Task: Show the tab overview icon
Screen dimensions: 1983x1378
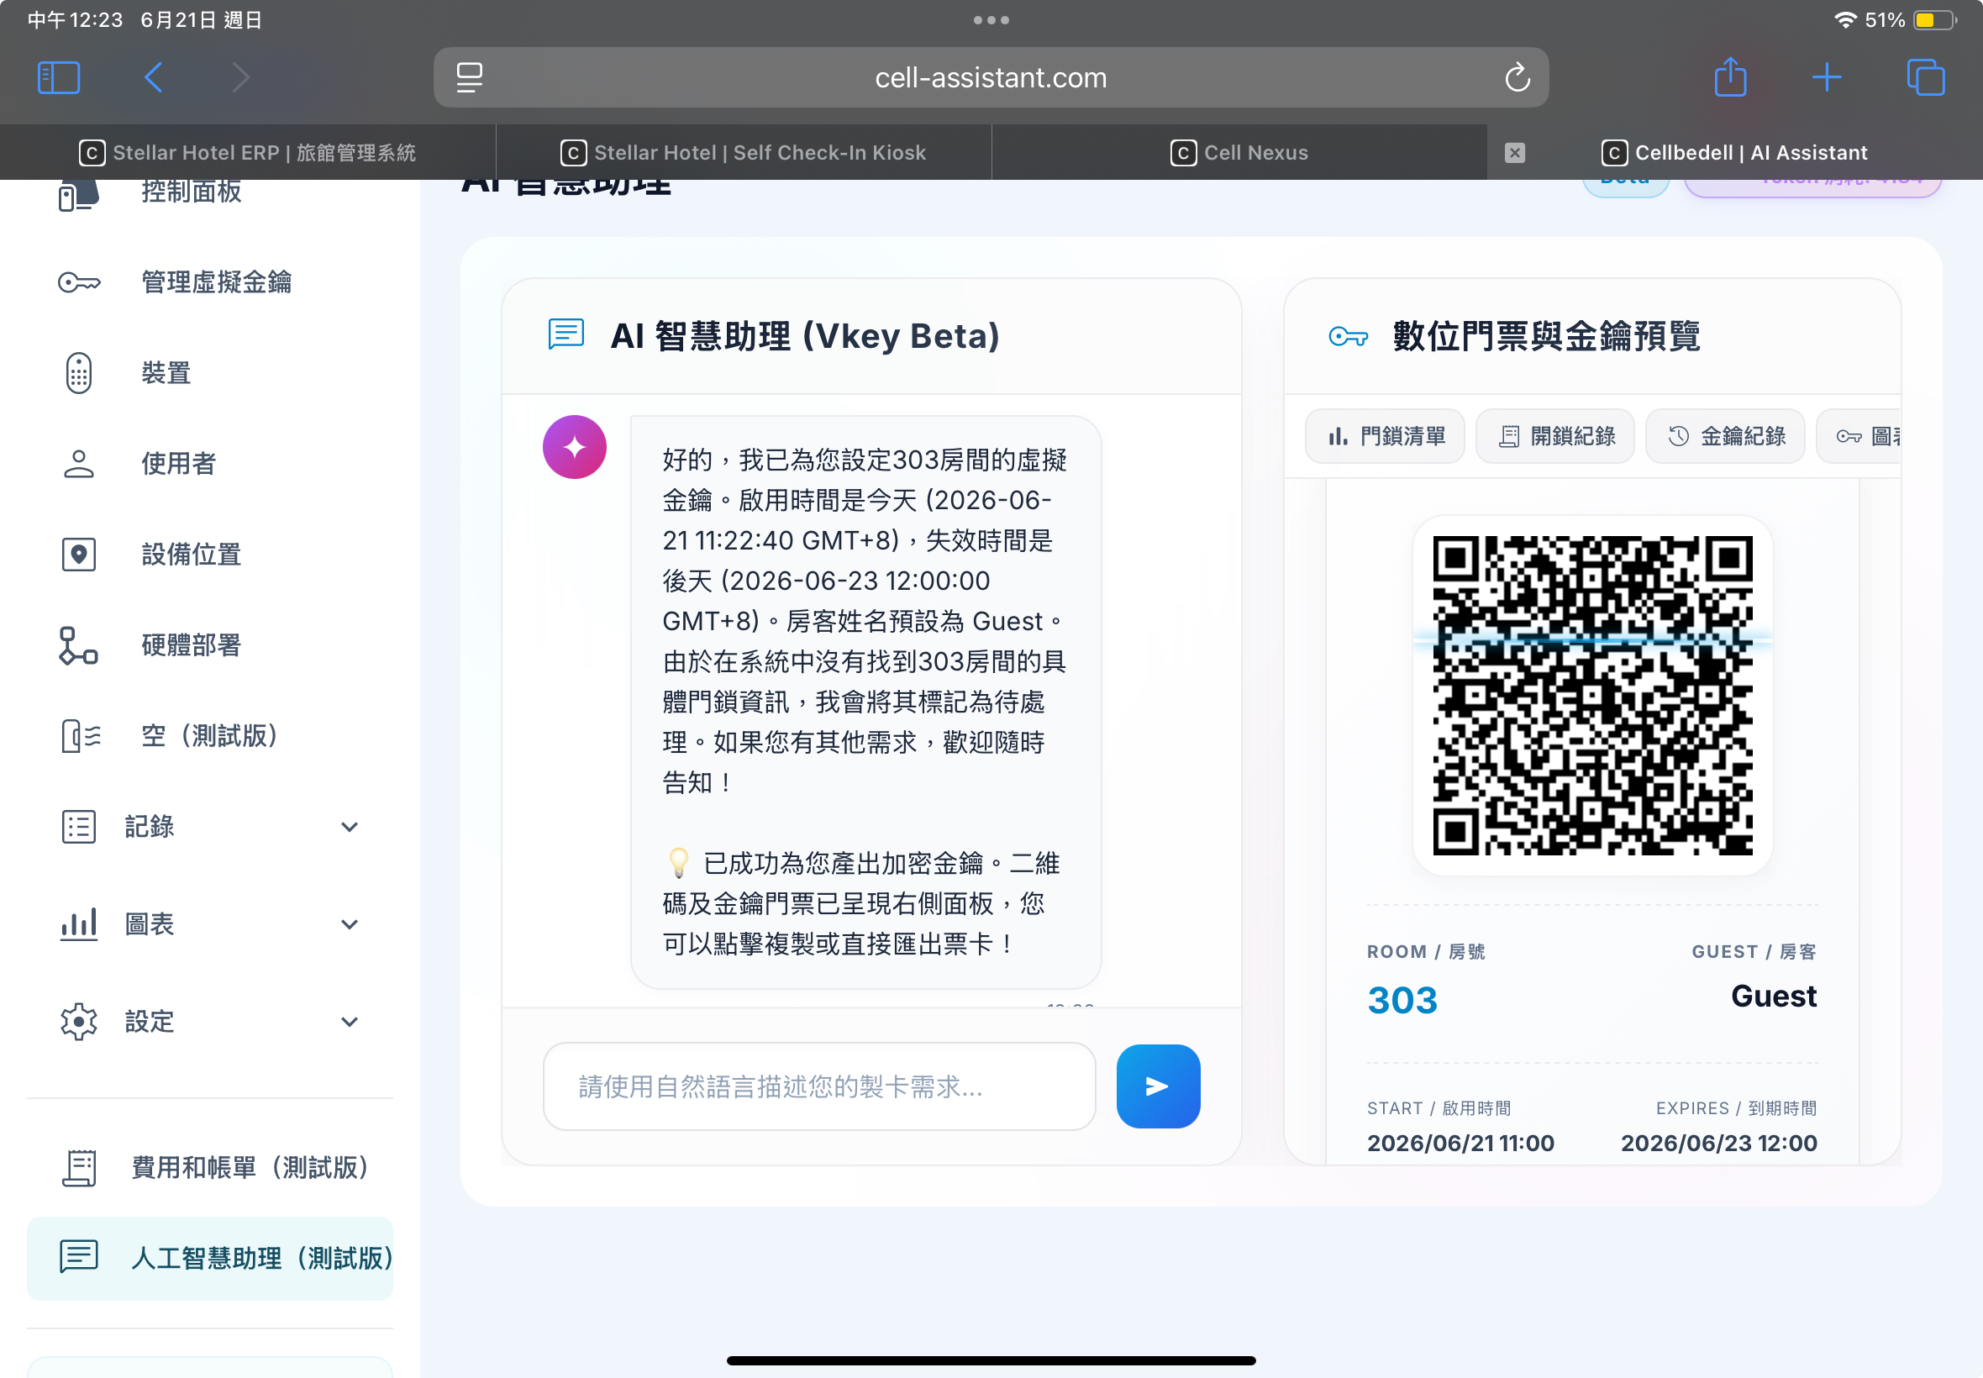Action: click(x=1925, y=77)
